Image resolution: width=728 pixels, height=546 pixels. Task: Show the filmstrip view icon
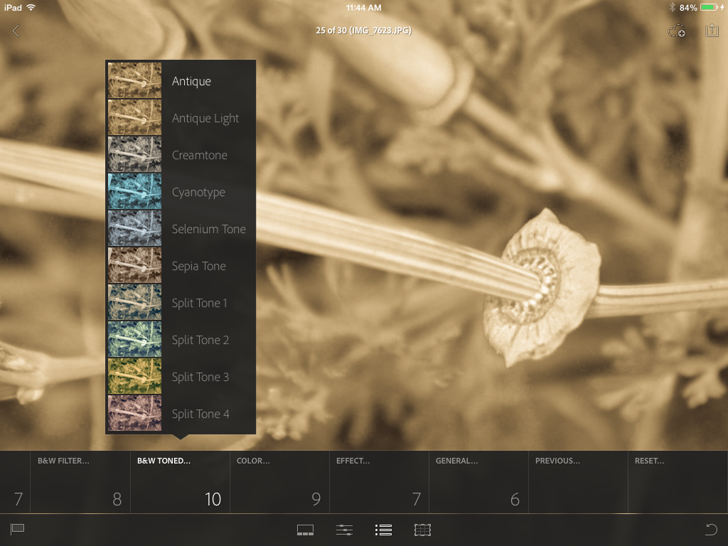[x=305, y=530]
